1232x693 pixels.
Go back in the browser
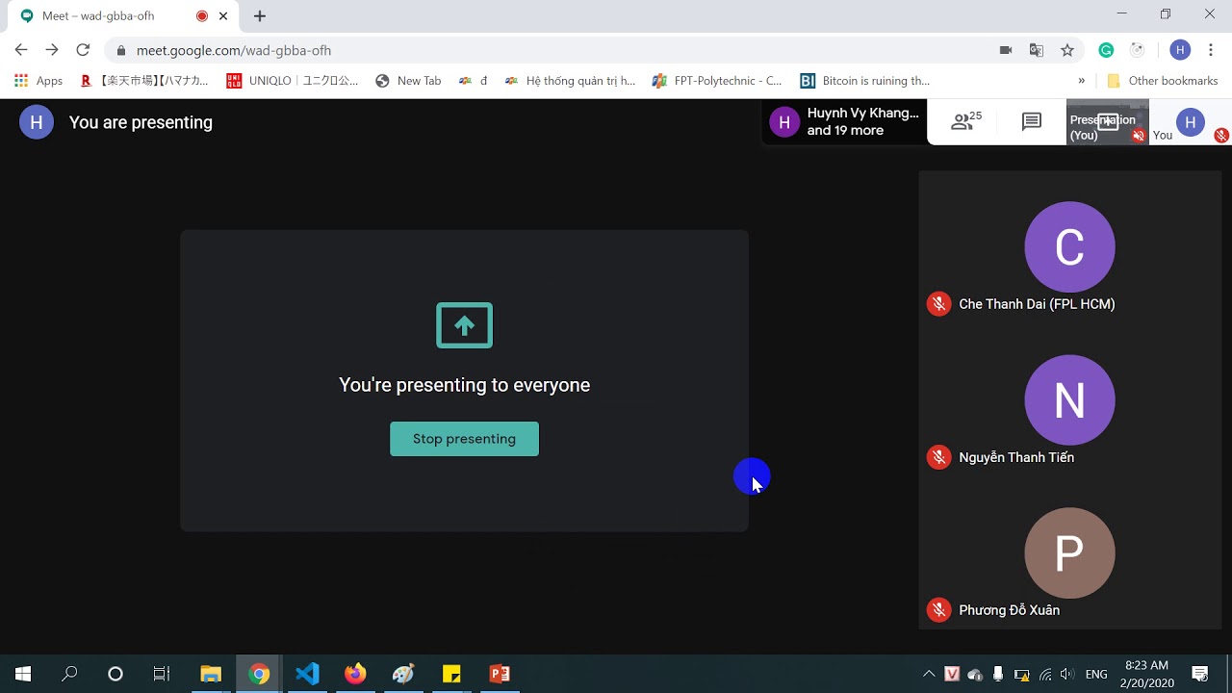[x=21, y=50]
